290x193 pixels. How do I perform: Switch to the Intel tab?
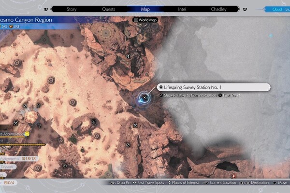[182, 9]
